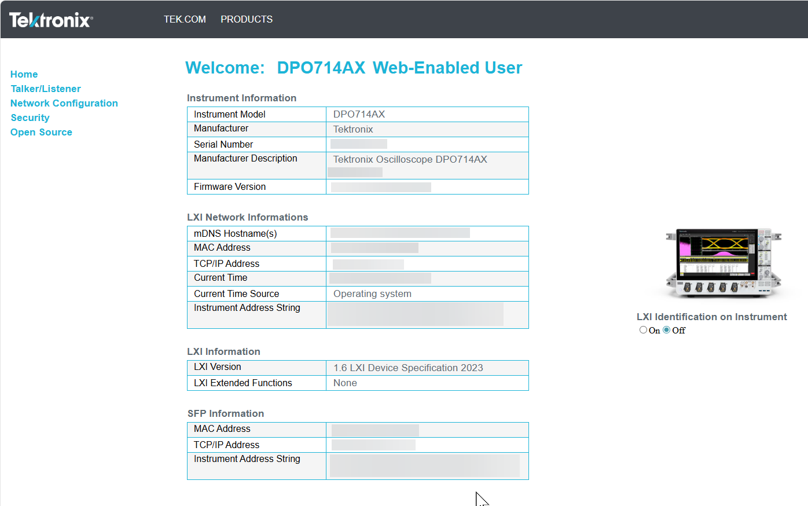Click 1.6 LXI Device Specification 2023 value
The image size is (808, 506).
[408, 368]
